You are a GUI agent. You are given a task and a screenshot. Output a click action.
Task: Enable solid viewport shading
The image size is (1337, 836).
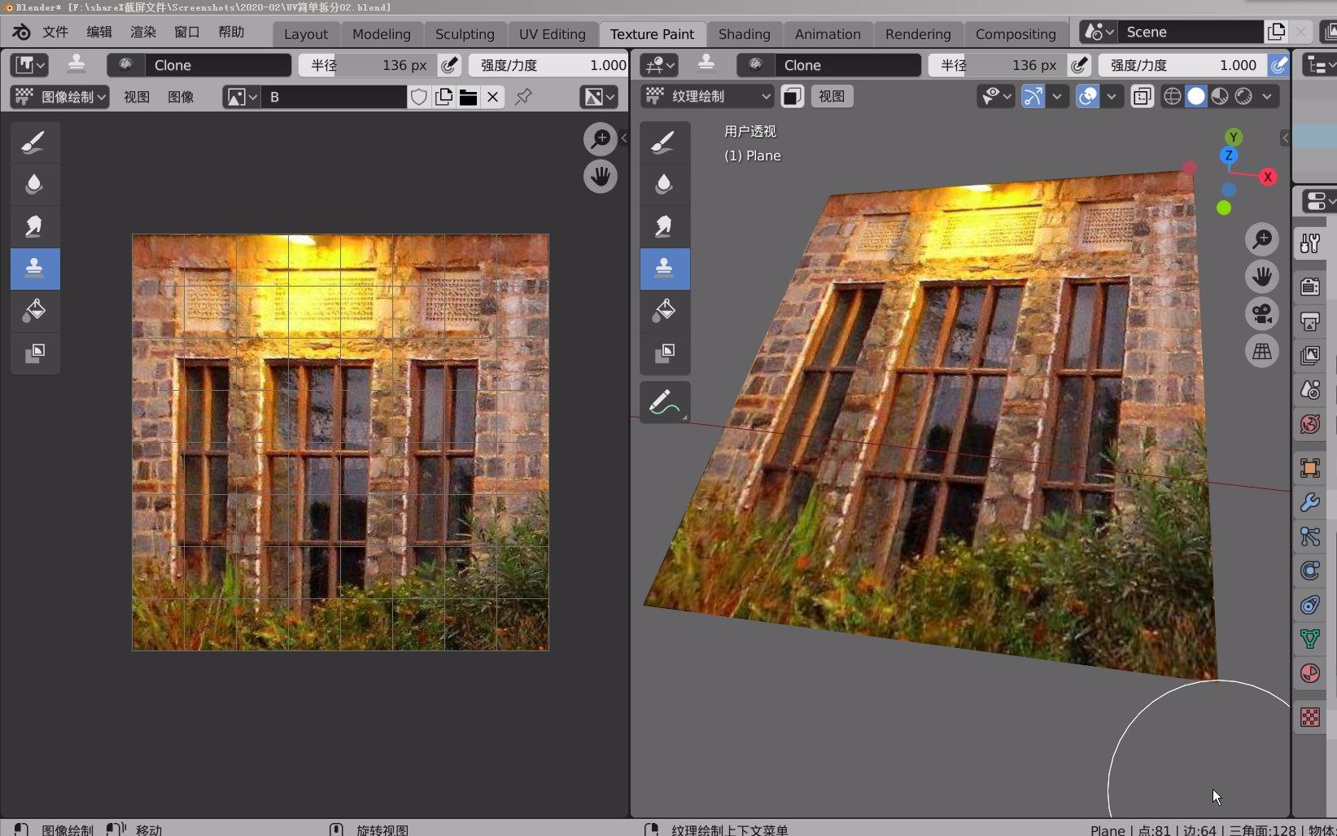click(x=1195, y=97)
